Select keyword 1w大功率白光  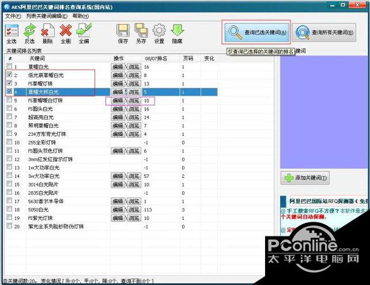click(44, 168)
